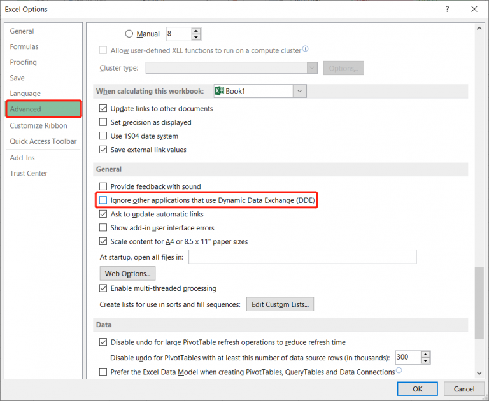
Task: Click the Web Options button
Action: [x=127, y=274]
